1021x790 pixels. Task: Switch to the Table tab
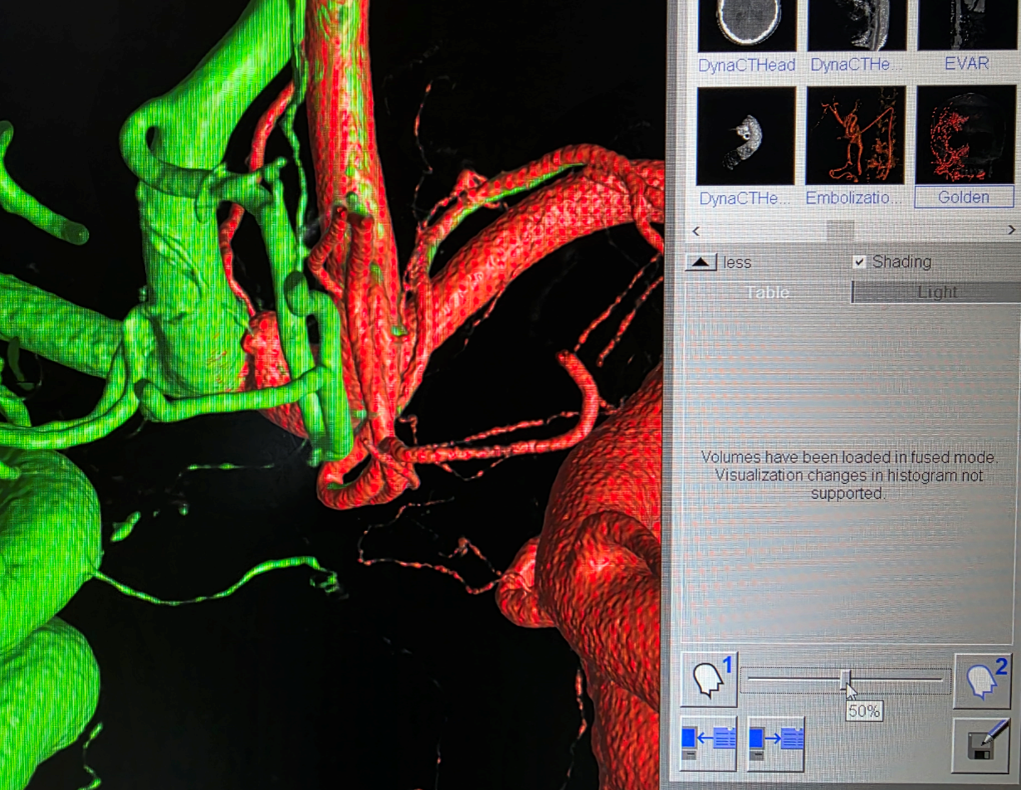coord(767,292)
